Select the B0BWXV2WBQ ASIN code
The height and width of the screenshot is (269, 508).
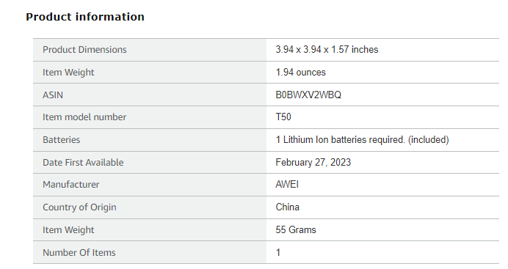tap(308, 95)
